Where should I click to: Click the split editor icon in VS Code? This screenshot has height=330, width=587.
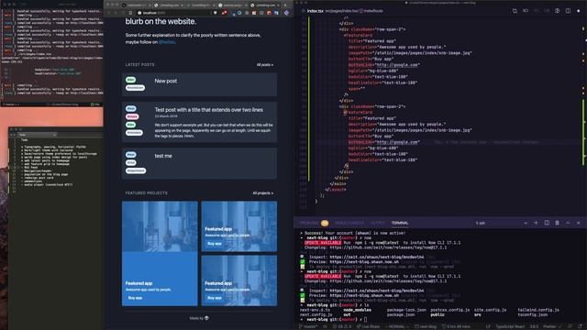568,11
